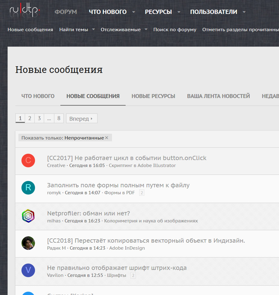The image size is (279, 295).
Task: Open Creative's red C avatar
Action: [x=28, y=160]
